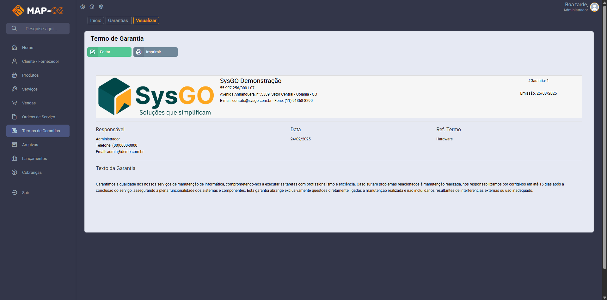Click the Visualizar breadcrumb
The image size is (607, 300).
(146, 21)
